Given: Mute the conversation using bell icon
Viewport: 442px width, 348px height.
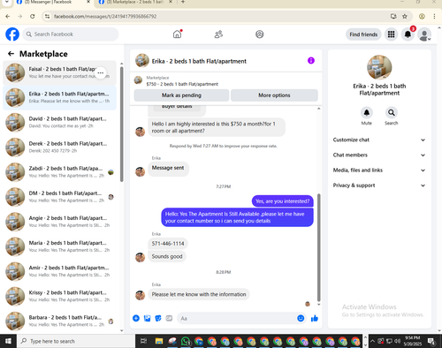Looking at the screenshot, I should tap(367, 112).
